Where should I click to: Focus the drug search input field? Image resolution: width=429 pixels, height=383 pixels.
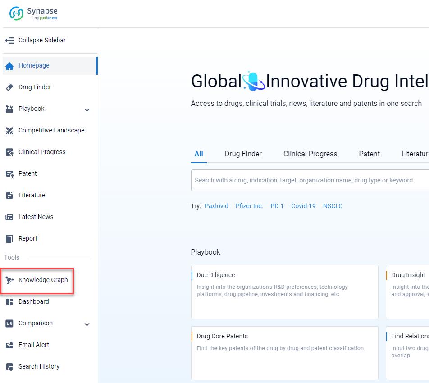pyautogui.click(x=306, y=180)
